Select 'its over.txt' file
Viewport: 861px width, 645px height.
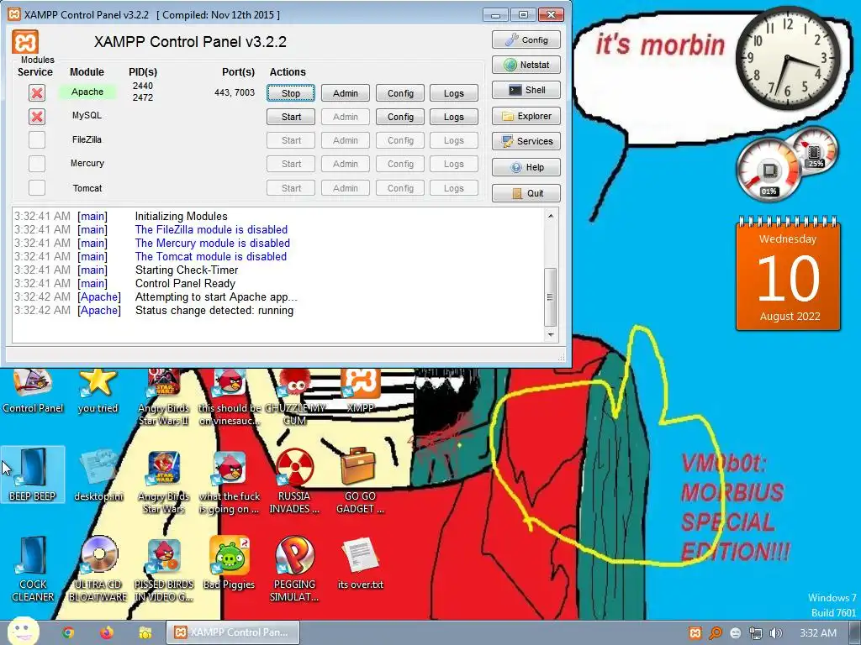[360, 564]
